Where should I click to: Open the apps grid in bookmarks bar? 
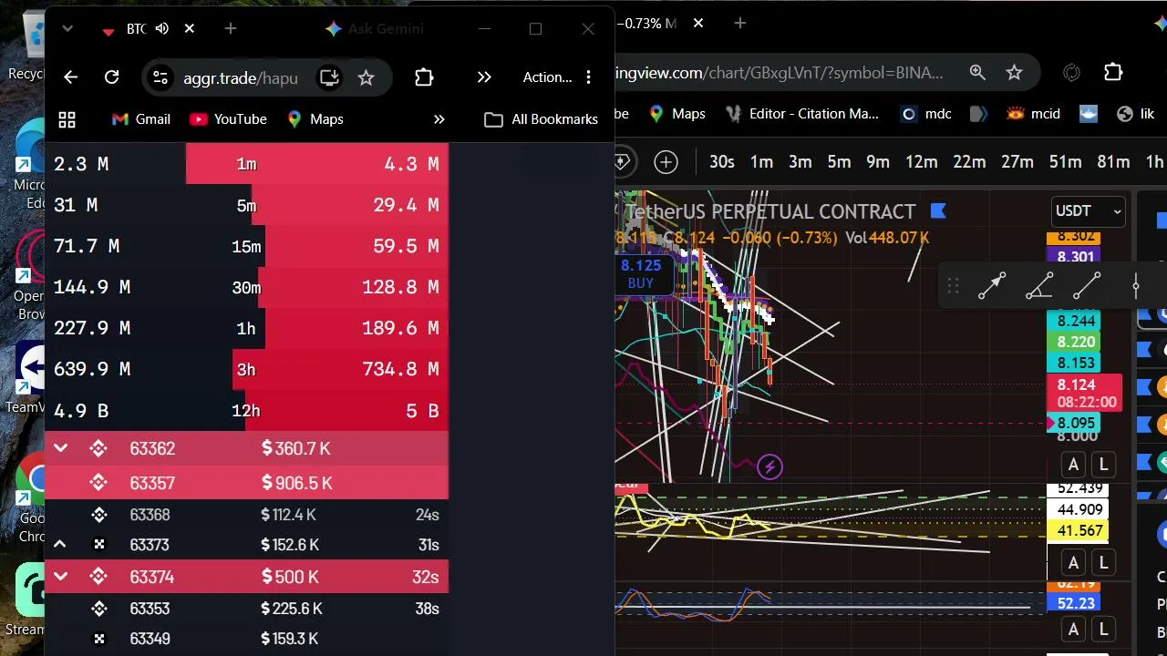[67, 119]
